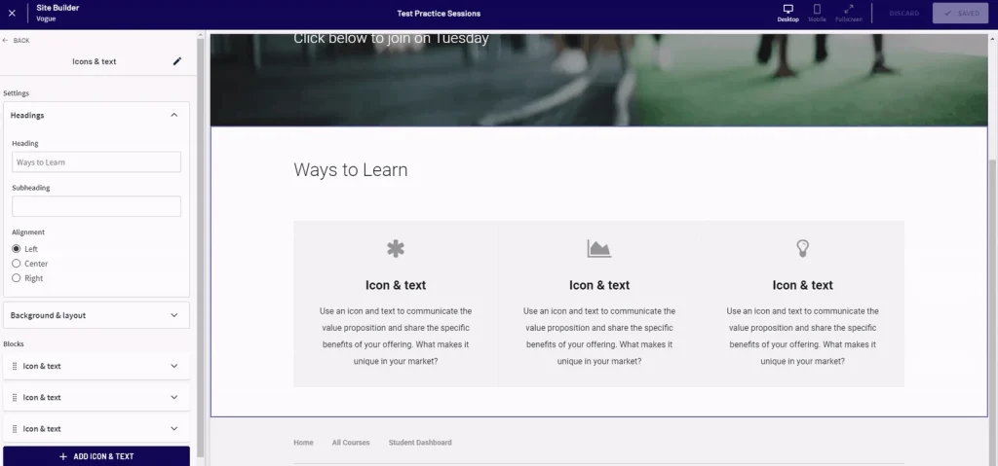The image size is (998, 466).
Task: Click the Subheading input field
Action: pos(96,206)
